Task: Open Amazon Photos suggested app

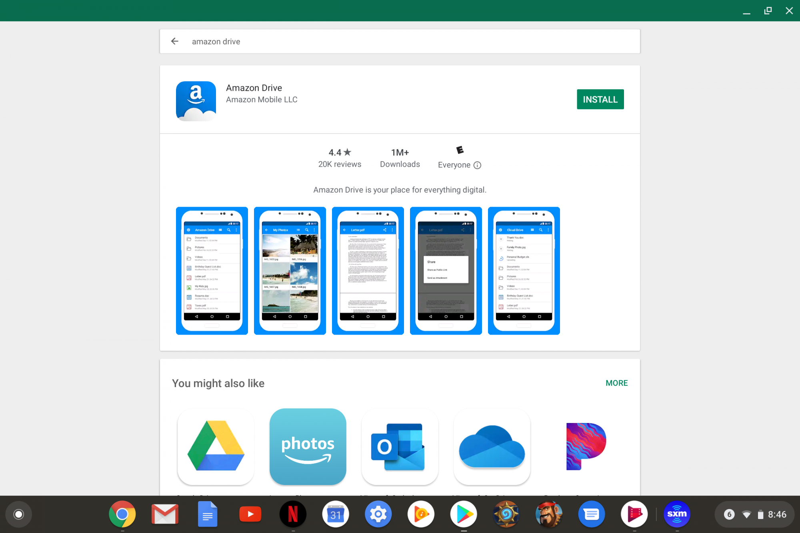Action: [x=308, y=447]
